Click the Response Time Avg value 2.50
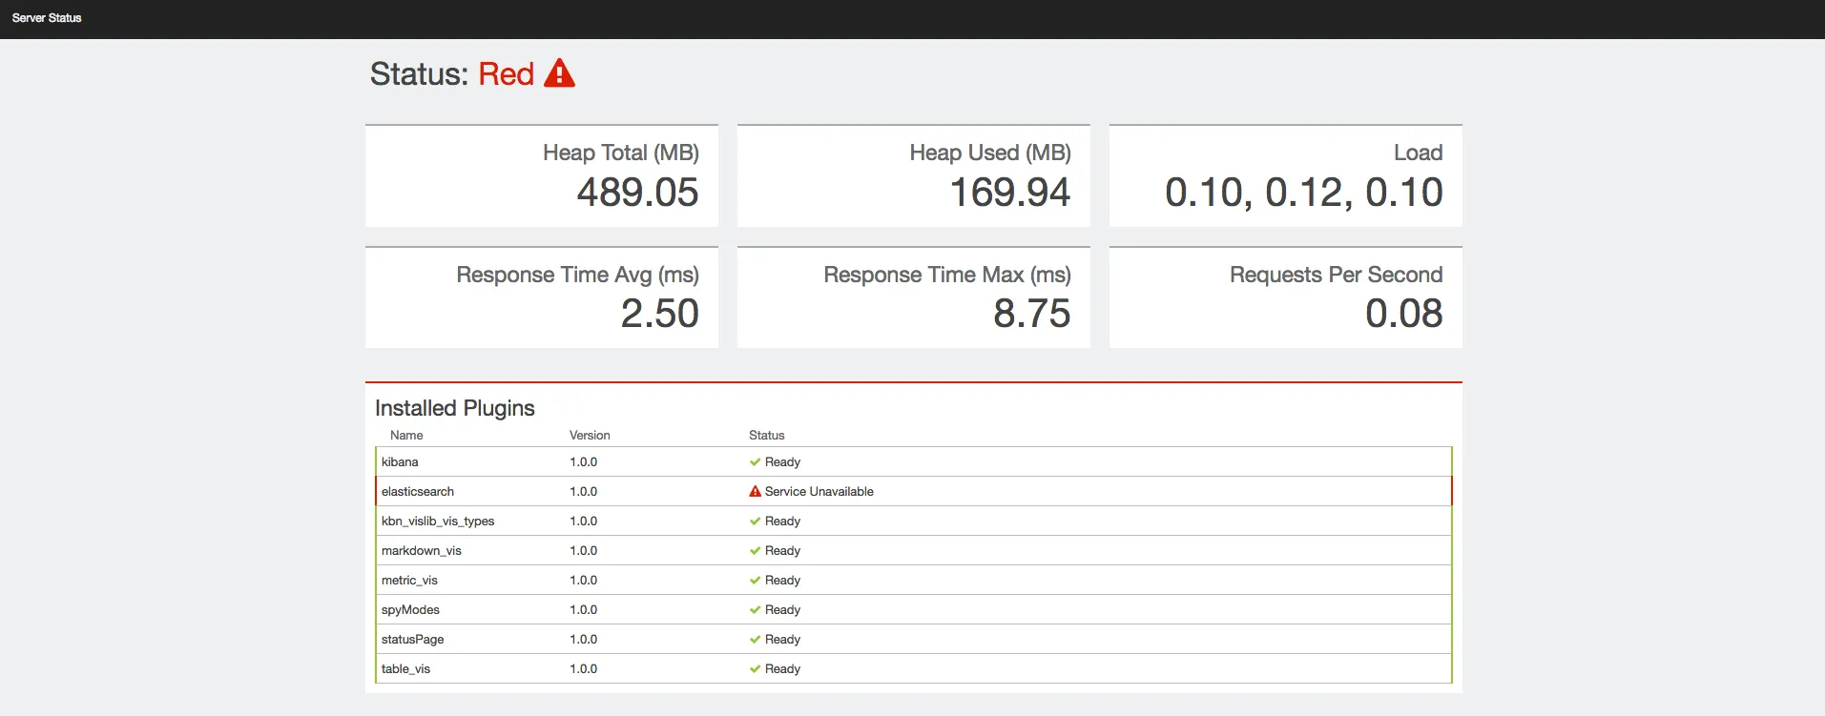The height and width of the screenshot is (716, 1825). (x=660, y=314)
